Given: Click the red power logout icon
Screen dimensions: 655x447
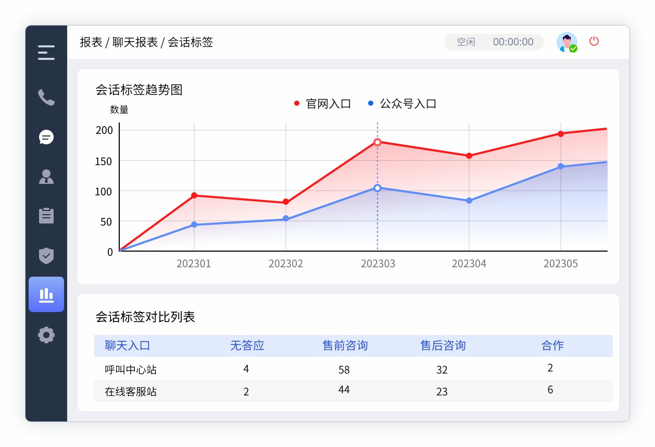Looking at the screenshot, I should point(594,42).
